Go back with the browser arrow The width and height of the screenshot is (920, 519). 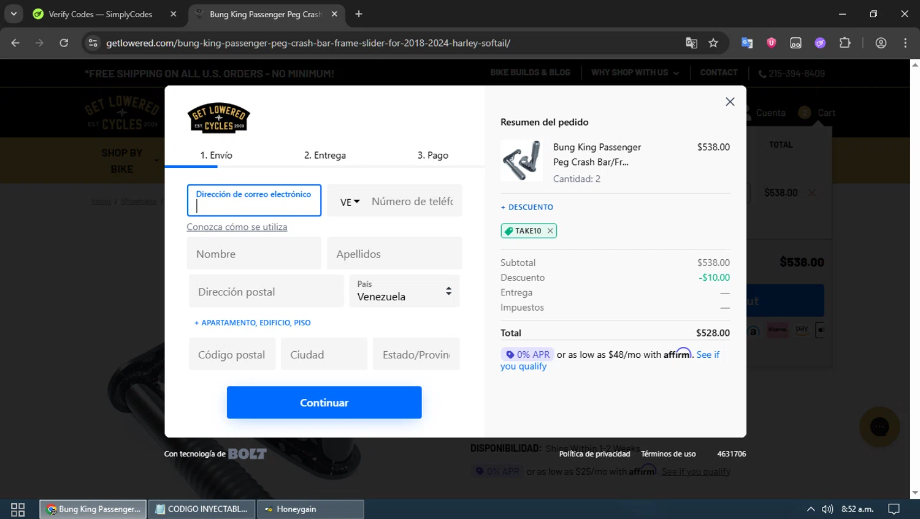(x=15, y=43)
